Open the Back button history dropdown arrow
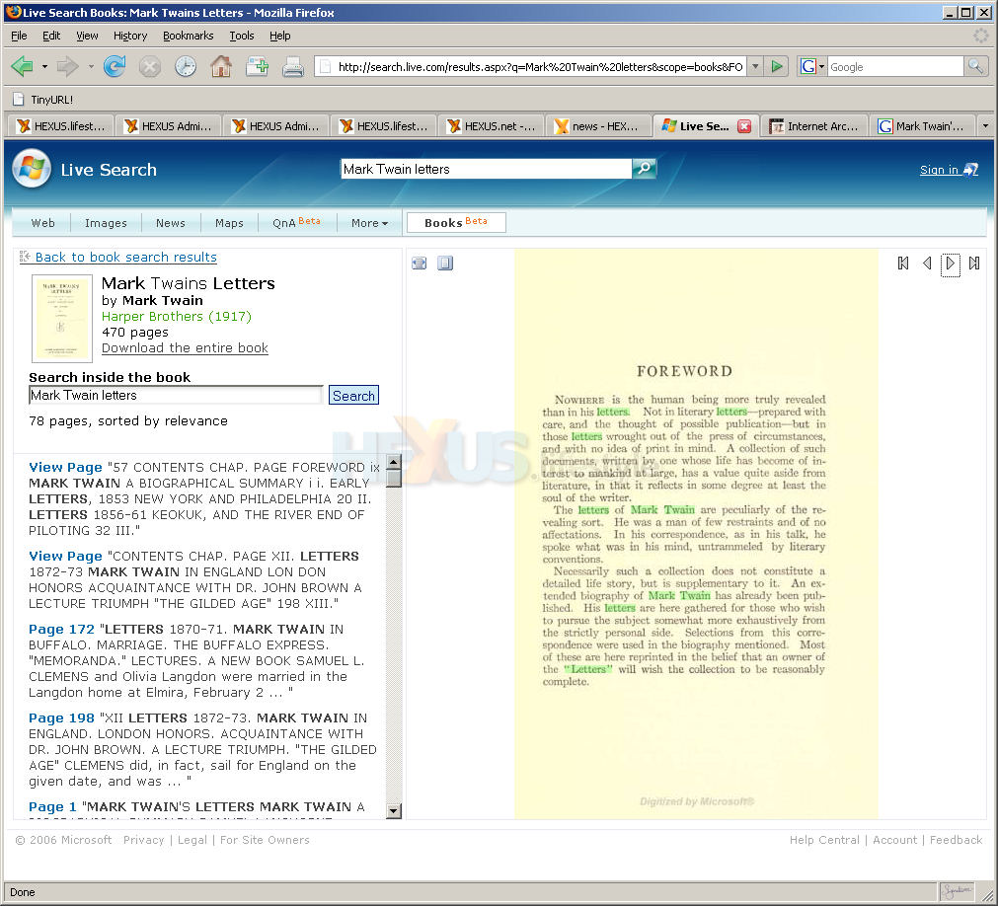The width and height of the screenshot is (998, 906). 44,66
